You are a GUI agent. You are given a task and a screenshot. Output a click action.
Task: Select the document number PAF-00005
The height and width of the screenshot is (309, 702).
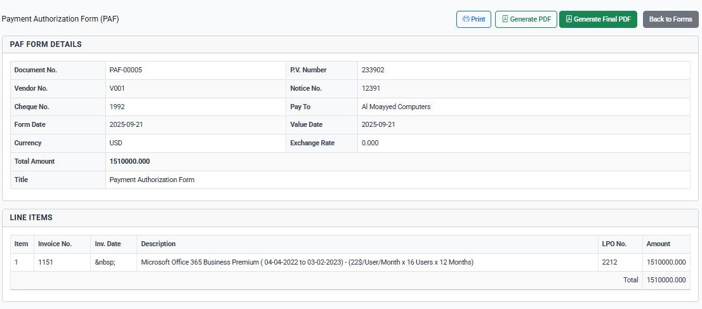[x=126, y=70]
